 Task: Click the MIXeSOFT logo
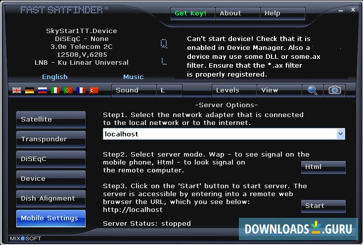click(25, 238)
